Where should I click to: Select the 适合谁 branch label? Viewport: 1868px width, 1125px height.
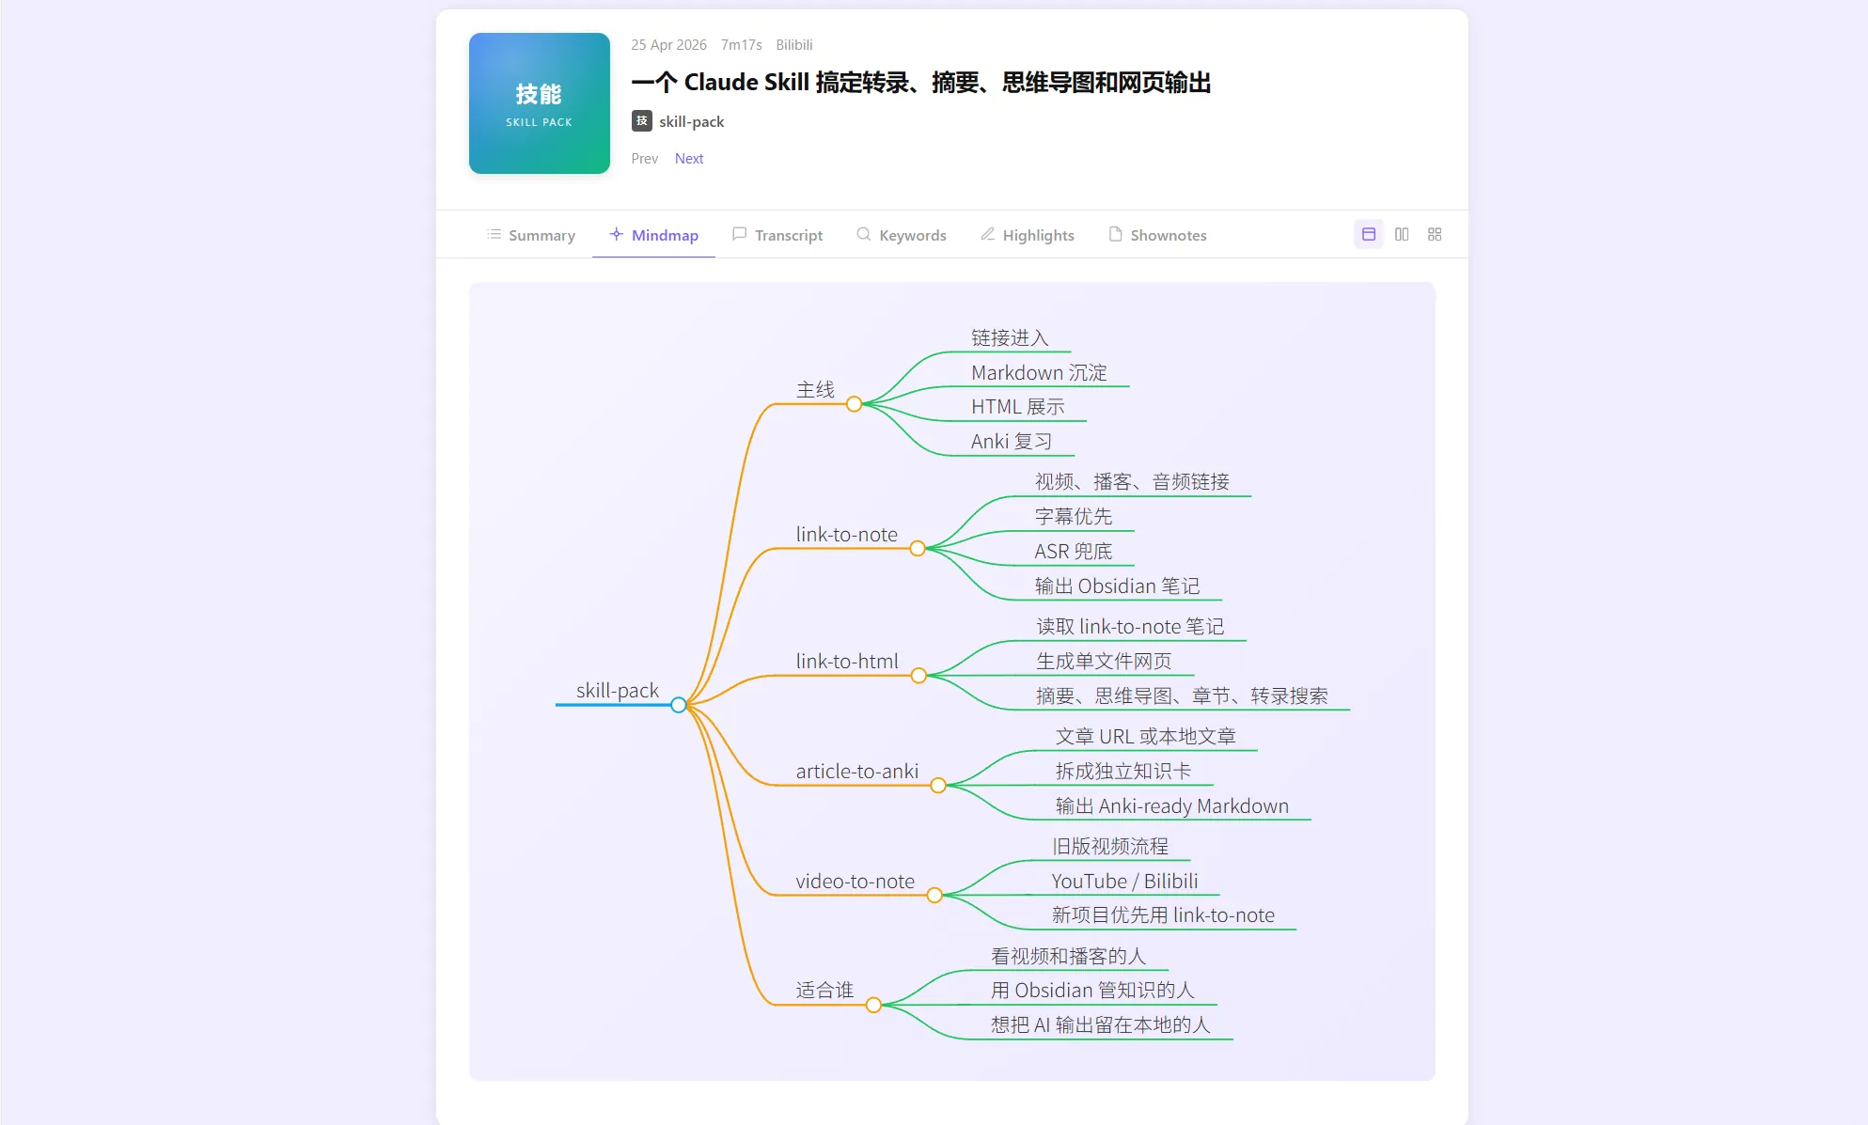click(x=824, y=991)
